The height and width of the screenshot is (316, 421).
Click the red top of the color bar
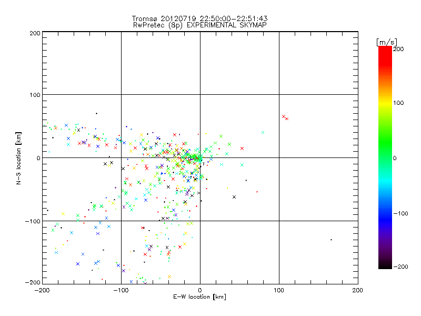click(385, 50)
